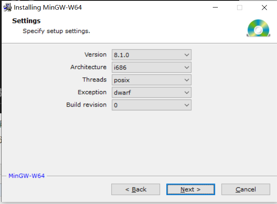The width and height of the screenshot is (277, 204).
Task: Proceed with the Next button
Action: (191, 189)
